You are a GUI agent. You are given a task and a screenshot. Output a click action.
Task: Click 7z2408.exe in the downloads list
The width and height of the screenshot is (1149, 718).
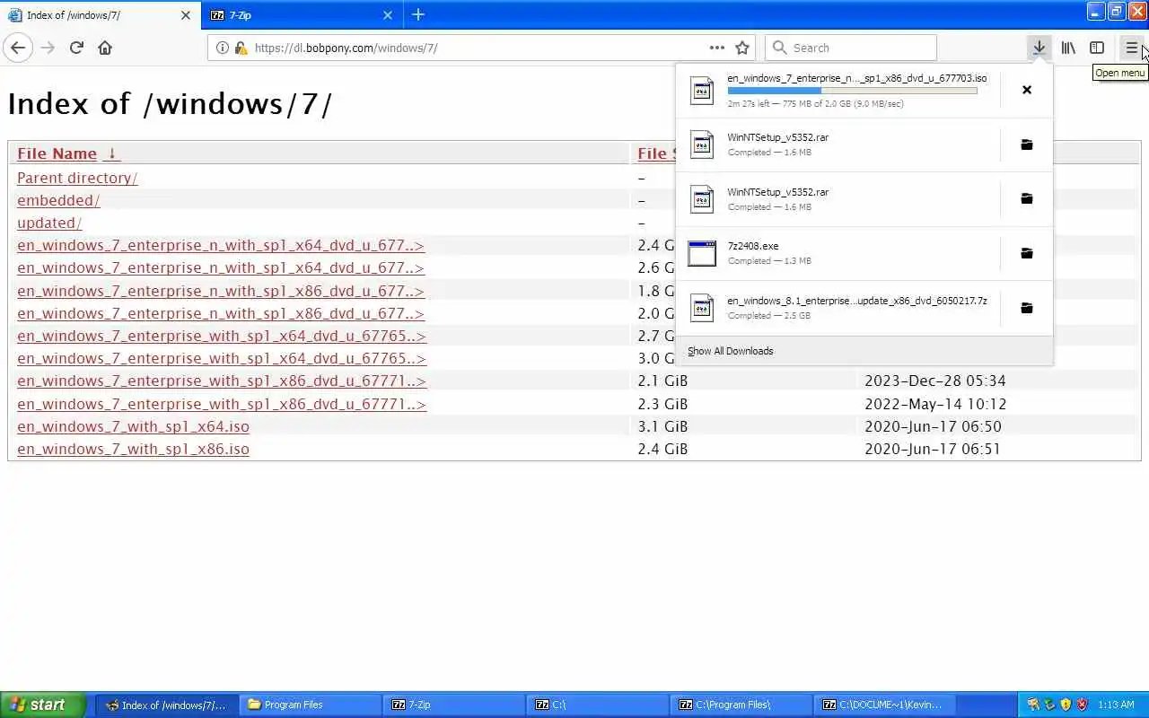(x=753, y=246)
